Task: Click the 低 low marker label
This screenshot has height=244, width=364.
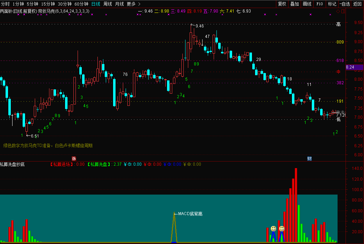Action: [x=339, y=119]
